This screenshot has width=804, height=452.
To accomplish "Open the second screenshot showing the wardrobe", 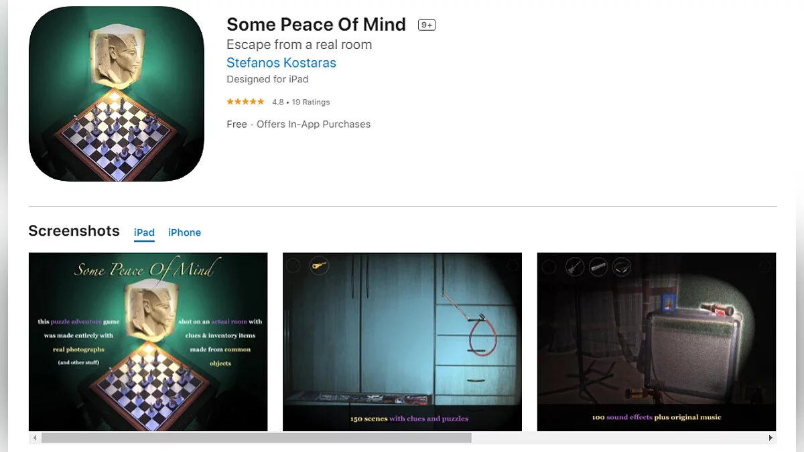I will point(402,342).
